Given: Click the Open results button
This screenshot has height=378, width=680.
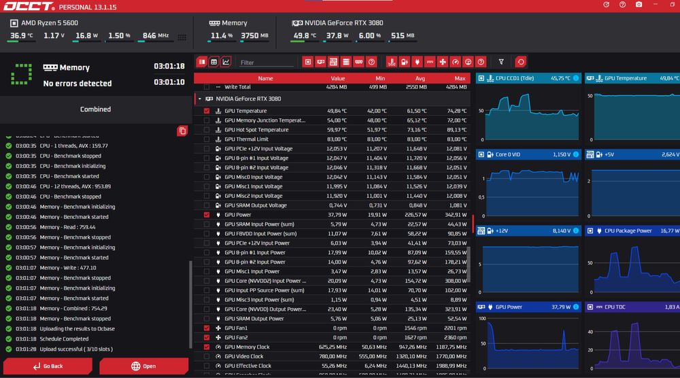Looking at the screenshot, I should click(x=143, y=366).
